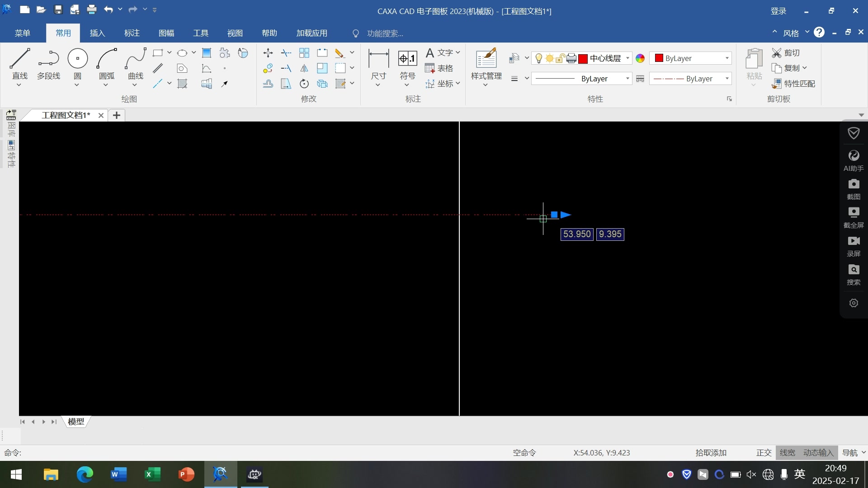The image size is (868, 488).
Task: Open Excel from the taskbar
Action: point(153,474)
